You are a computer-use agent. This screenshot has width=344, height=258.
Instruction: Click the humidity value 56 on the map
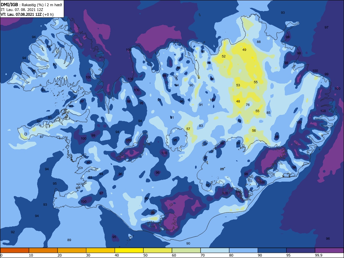coord(254,130)
